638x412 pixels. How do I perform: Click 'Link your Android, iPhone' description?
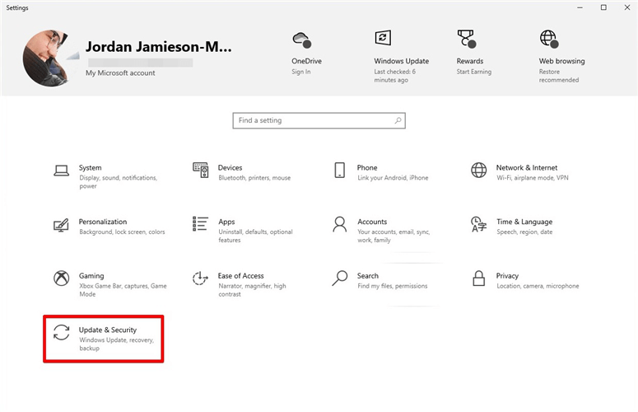point(393,178)
